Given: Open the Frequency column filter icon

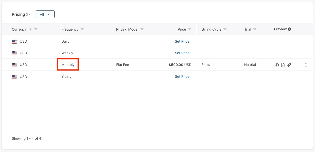Looking at the screenshot, I should tap(82, 29).
